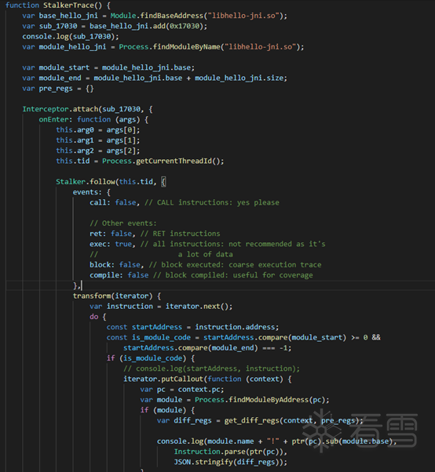The height and width of the screenshot is (472, 435).
Task: Click the "a lot of data" comment
Action: click(x=205, y=254)
